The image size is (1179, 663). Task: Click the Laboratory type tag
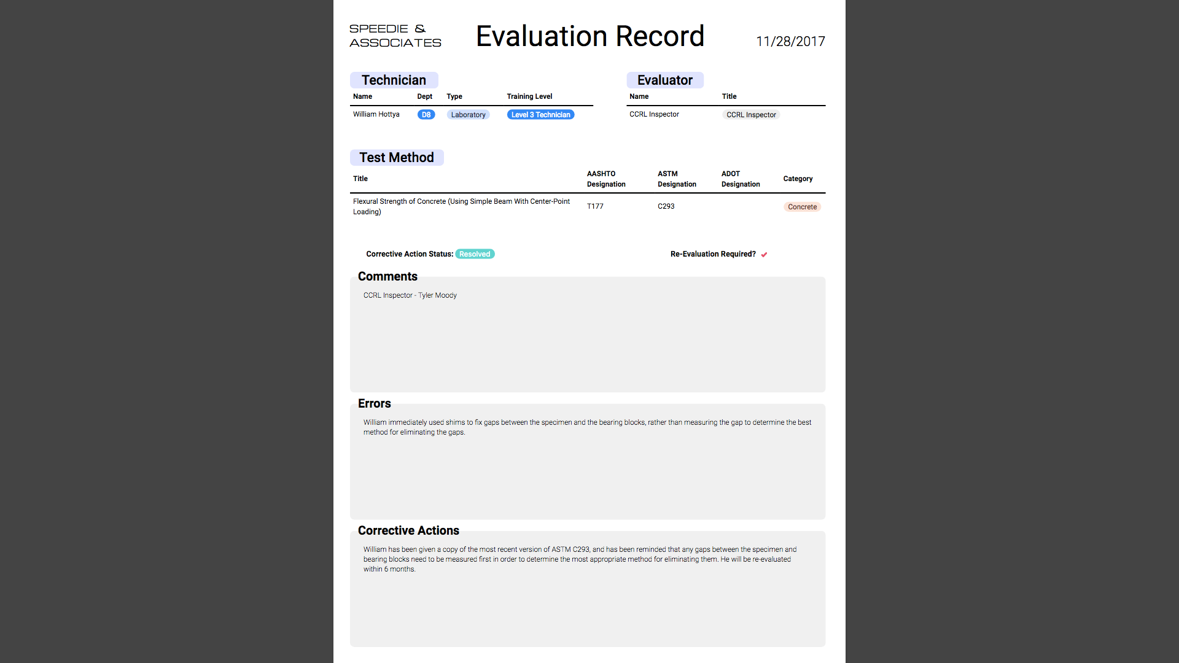tap(468, 115)
